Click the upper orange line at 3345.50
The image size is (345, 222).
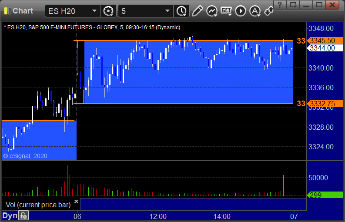(183, 40)
